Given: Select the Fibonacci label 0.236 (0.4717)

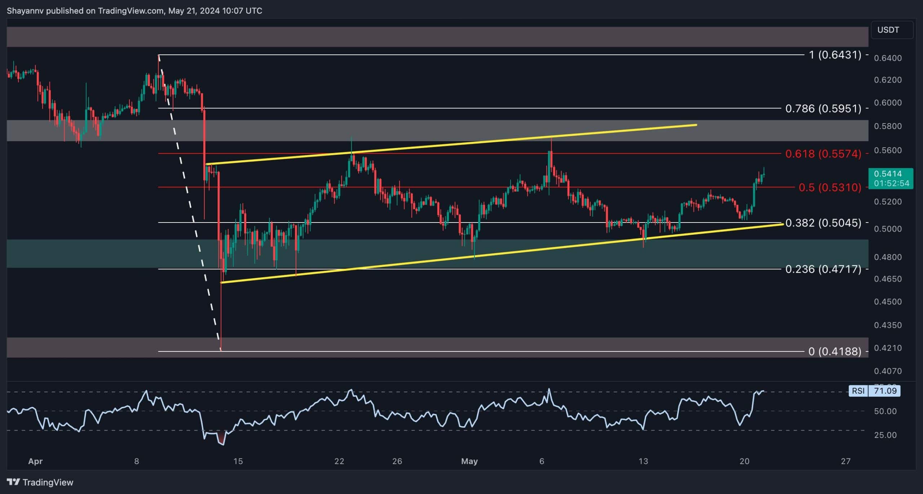Looking at the screenshot, I should pos(823,269).
